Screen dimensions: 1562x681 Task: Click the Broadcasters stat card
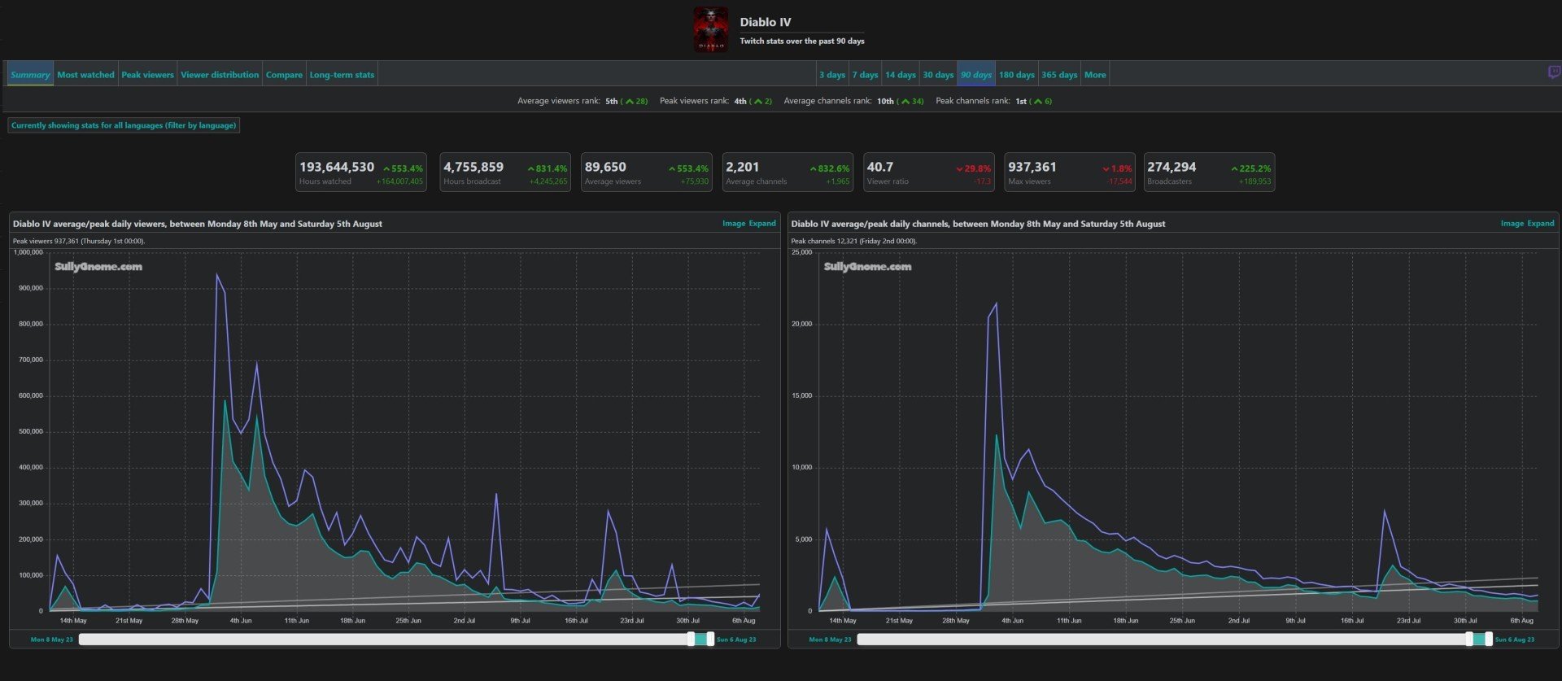[1209, 172]
